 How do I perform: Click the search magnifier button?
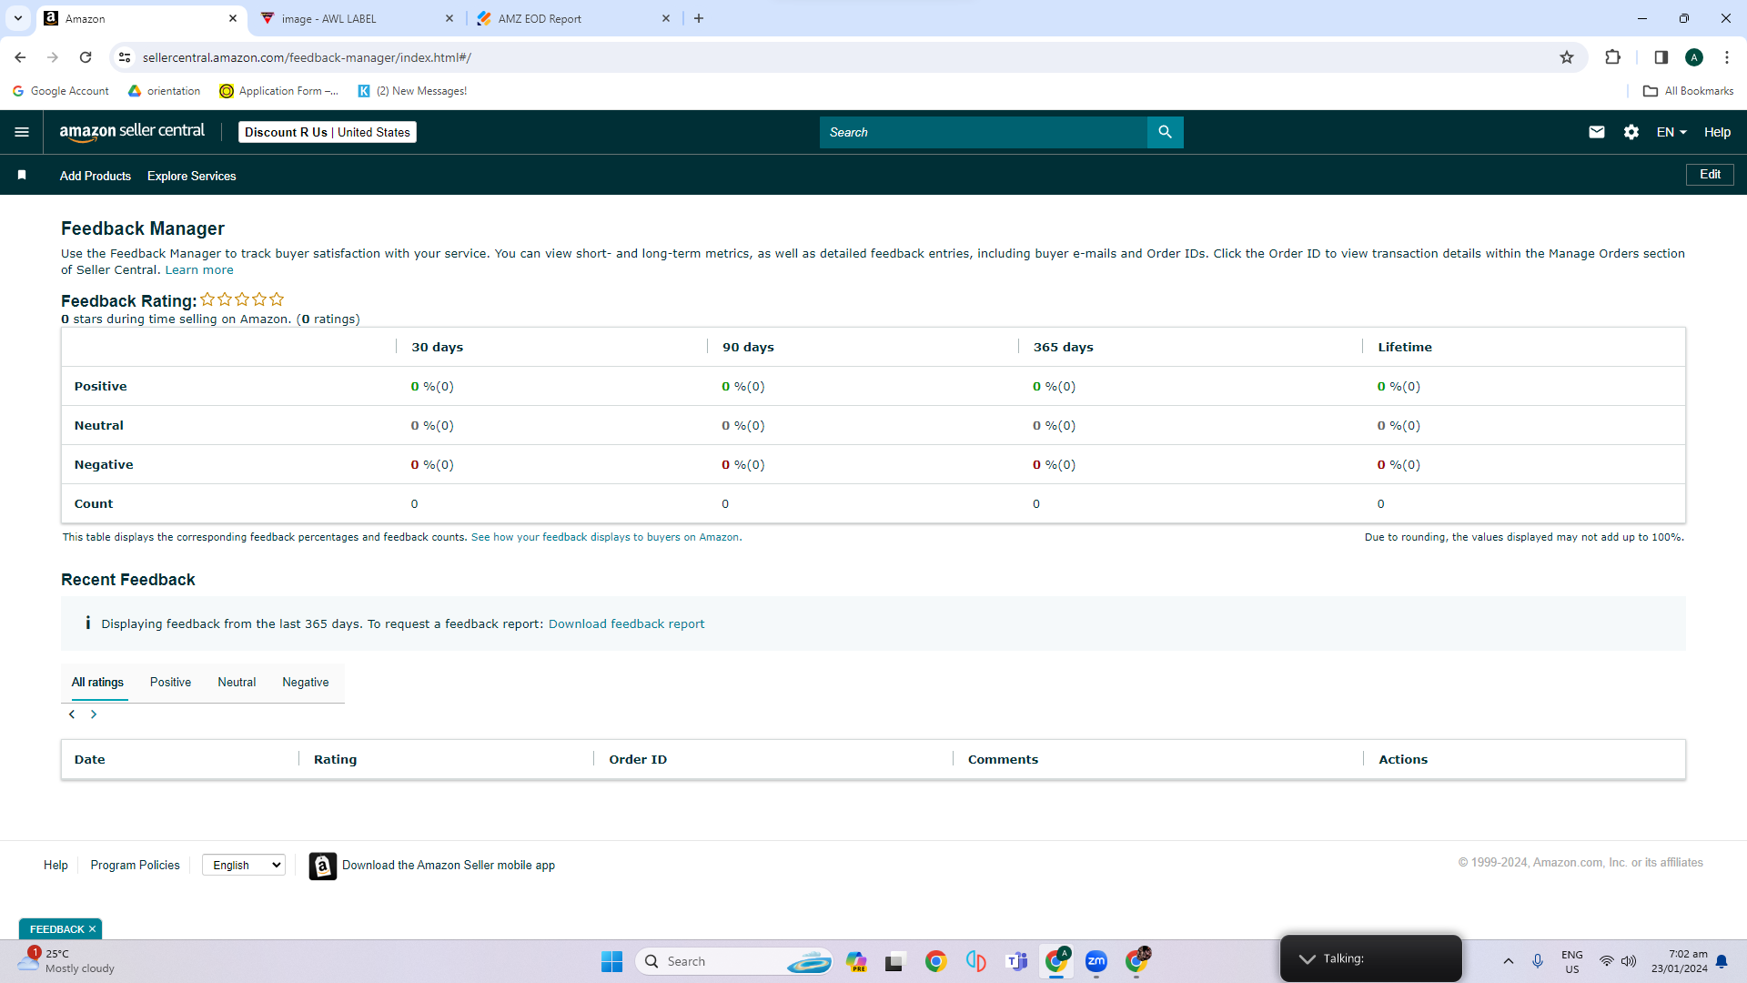(1165, 132)
